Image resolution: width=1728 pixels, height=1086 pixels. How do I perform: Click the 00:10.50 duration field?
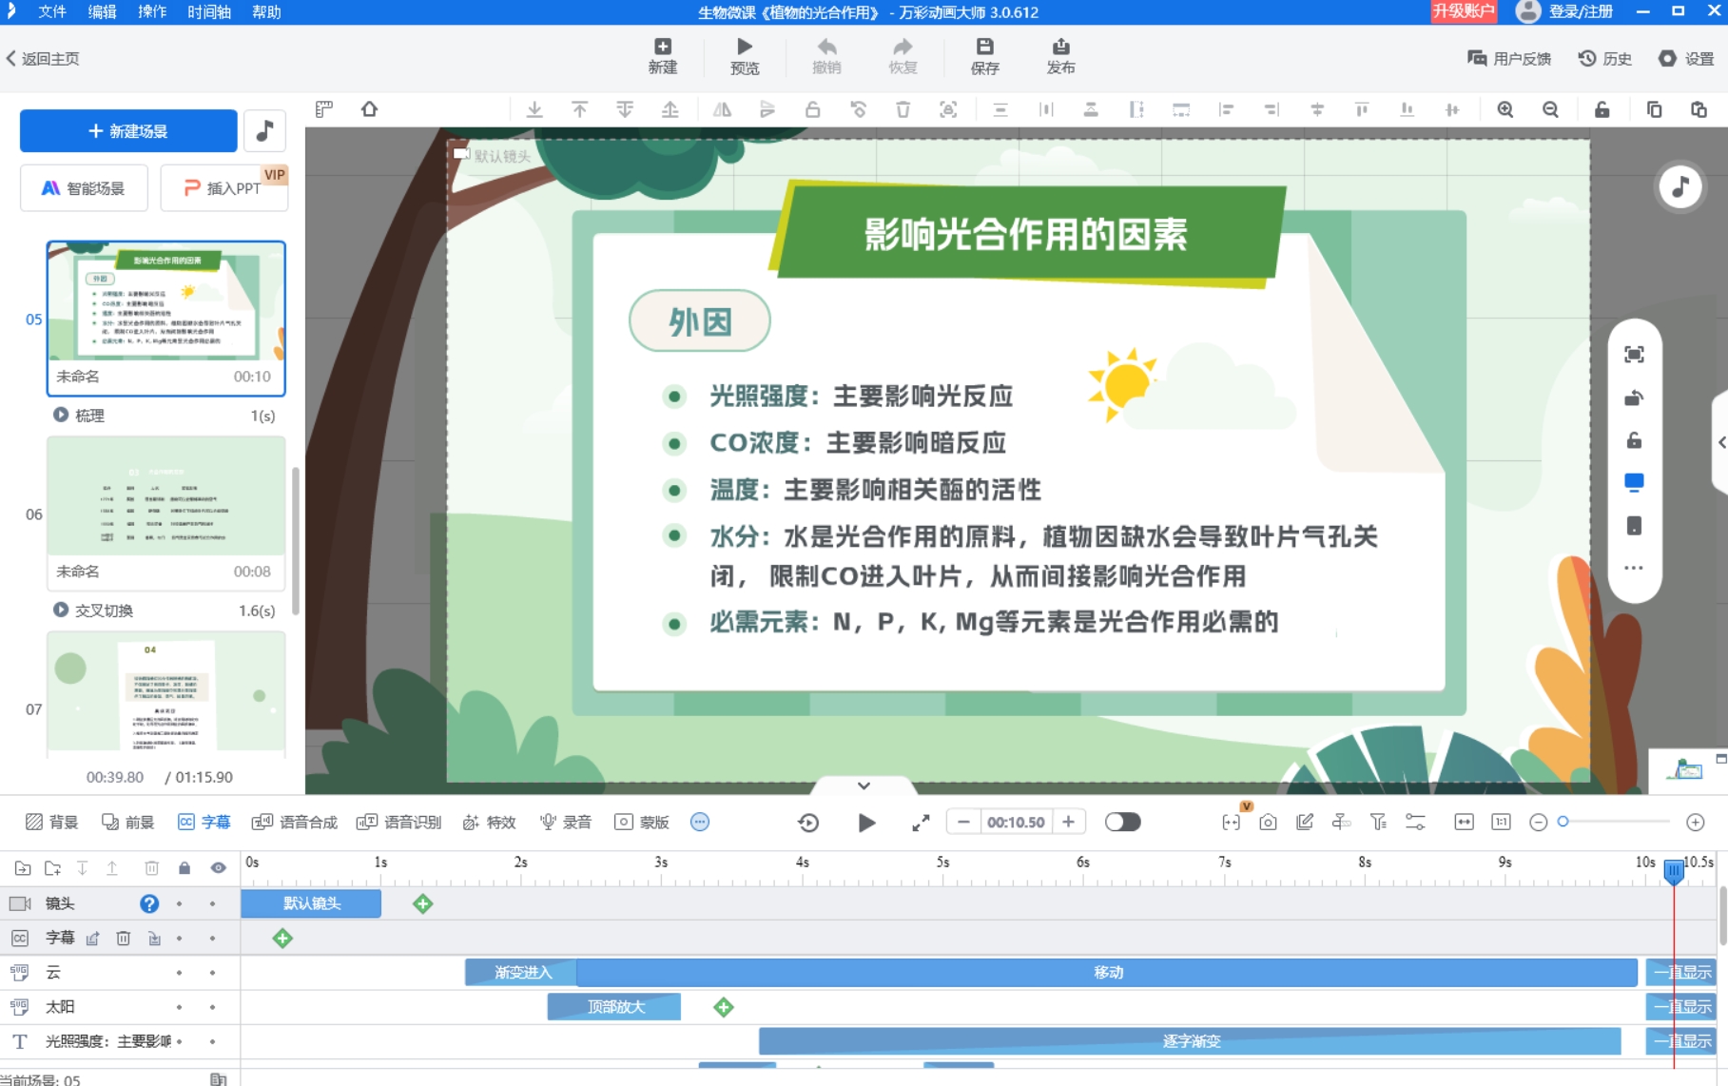(x=1016, y=822)
